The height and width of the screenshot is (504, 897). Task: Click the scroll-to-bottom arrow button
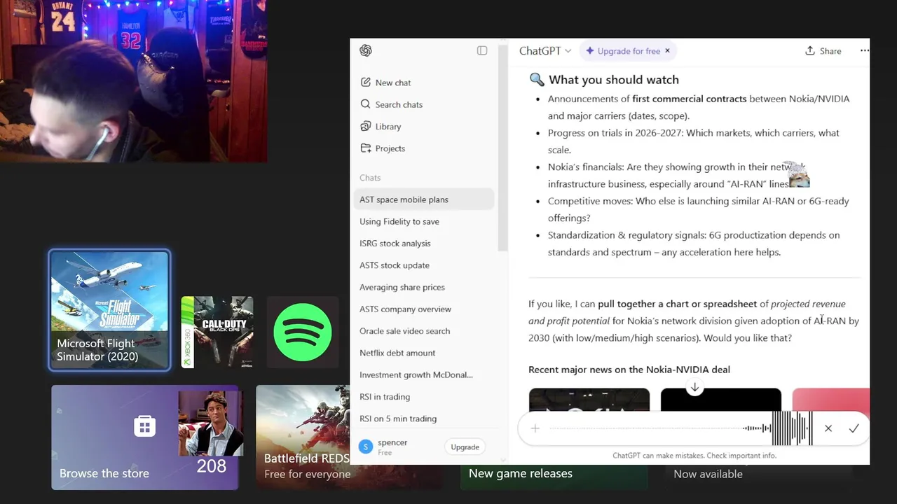point(694,387)
